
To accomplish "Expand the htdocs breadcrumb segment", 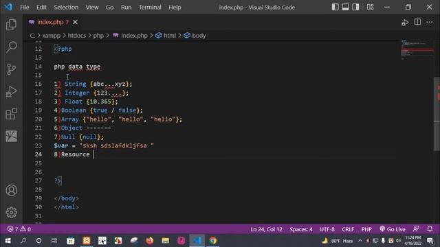I will tap(76, 36).
